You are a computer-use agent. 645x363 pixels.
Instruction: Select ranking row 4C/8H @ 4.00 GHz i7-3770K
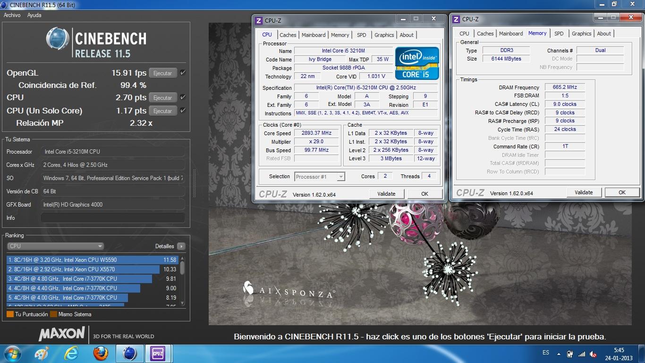[93, 298]
